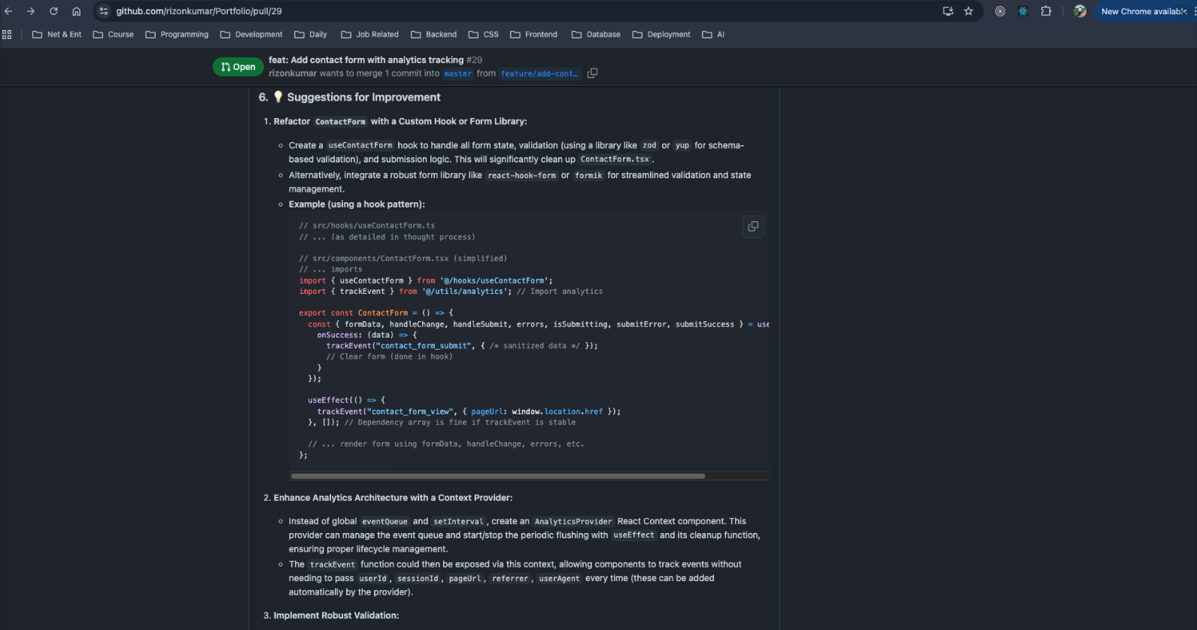This screenshot has width=1197, height=630.
Task: Go back to the previous page
Action: pos(8,11)
